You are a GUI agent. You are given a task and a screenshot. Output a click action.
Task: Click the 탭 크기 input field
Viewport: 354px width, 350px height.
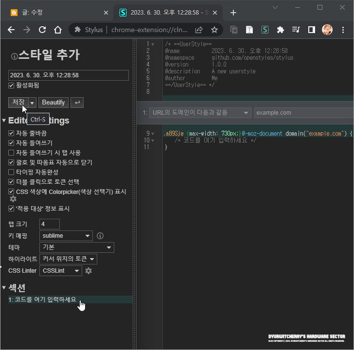click(50, 224)
